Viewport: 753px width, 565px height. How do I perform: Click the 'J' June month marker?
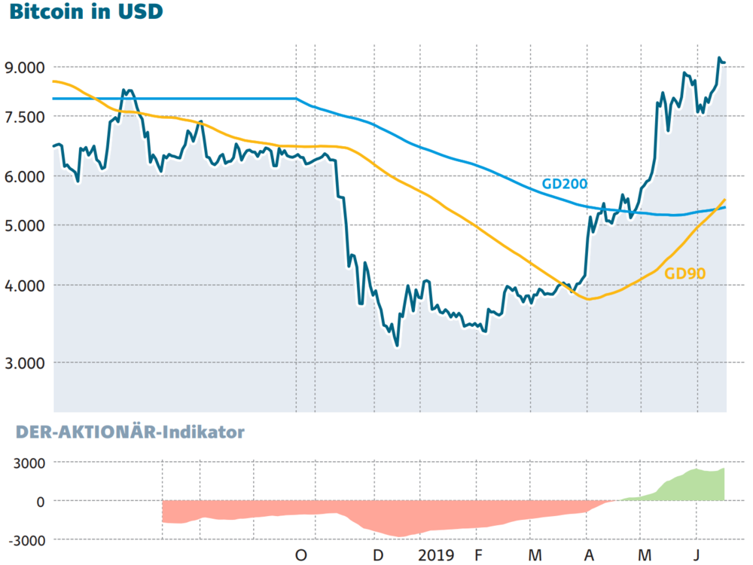[697, 555]
